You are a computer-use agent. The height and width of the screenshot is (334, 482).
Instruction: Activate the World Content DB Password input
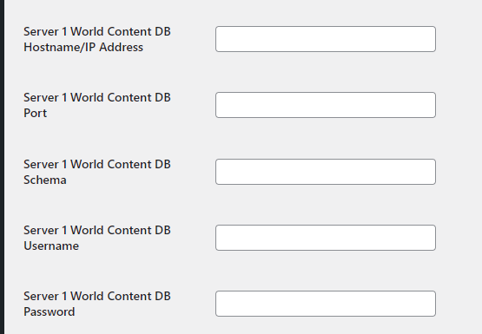[x=326, y=304]
